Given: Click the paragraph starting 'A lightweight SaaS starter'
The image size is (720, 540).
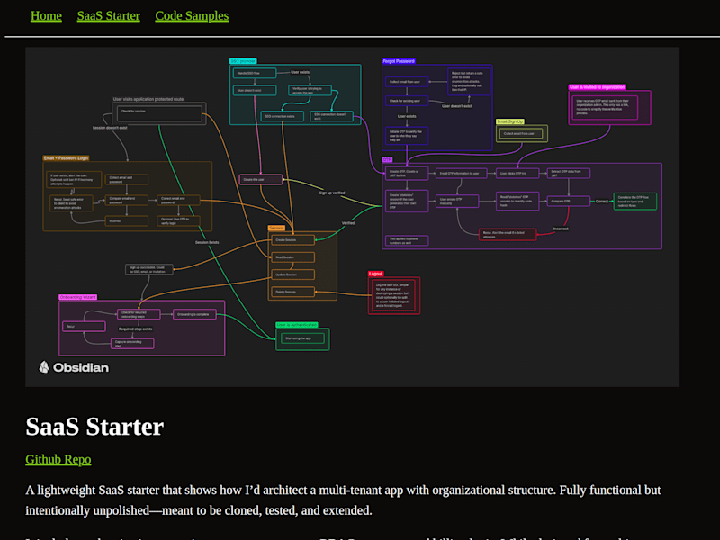Looking at the screenshot, I should (x=343, y=500).
